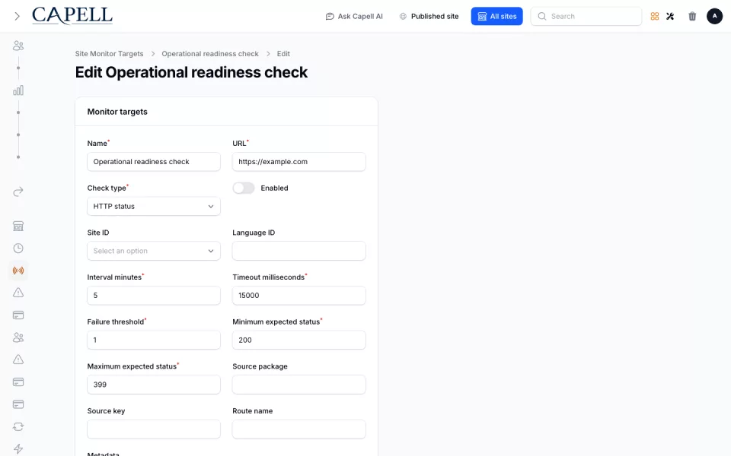Click the Monitor targets section heading
The image size is (731, 456).
click(117, 112)
